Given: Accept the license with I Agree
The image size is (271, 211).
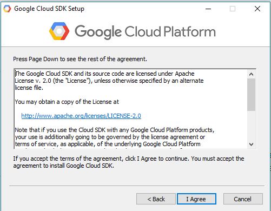Looking at the screenshot, I should (196, 199).
